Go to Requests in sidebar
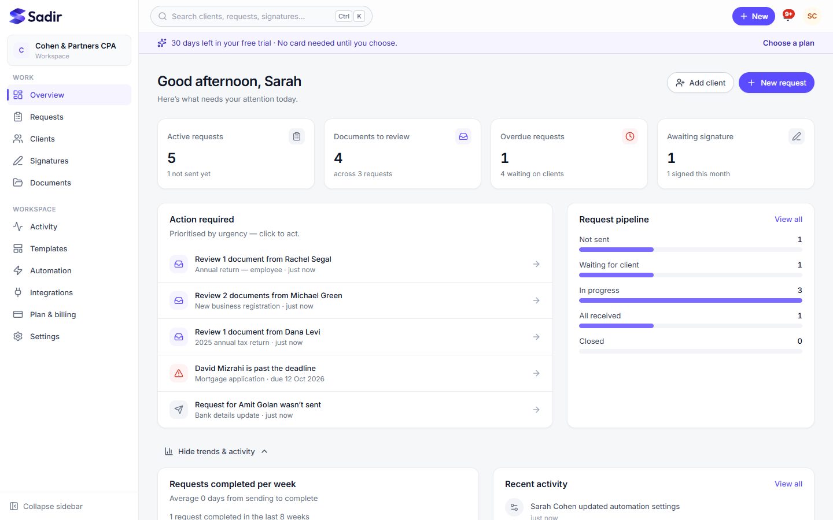Screen dimensions: 833x520 point(69,117)
